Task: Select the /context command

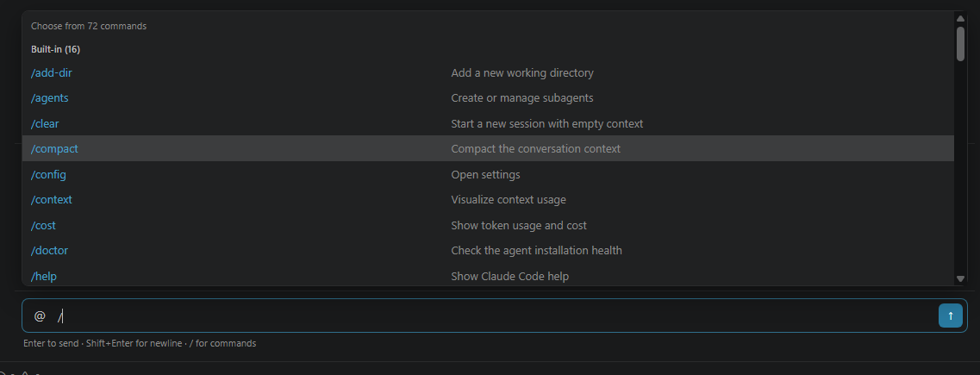Action: click(x=488, y=199)
